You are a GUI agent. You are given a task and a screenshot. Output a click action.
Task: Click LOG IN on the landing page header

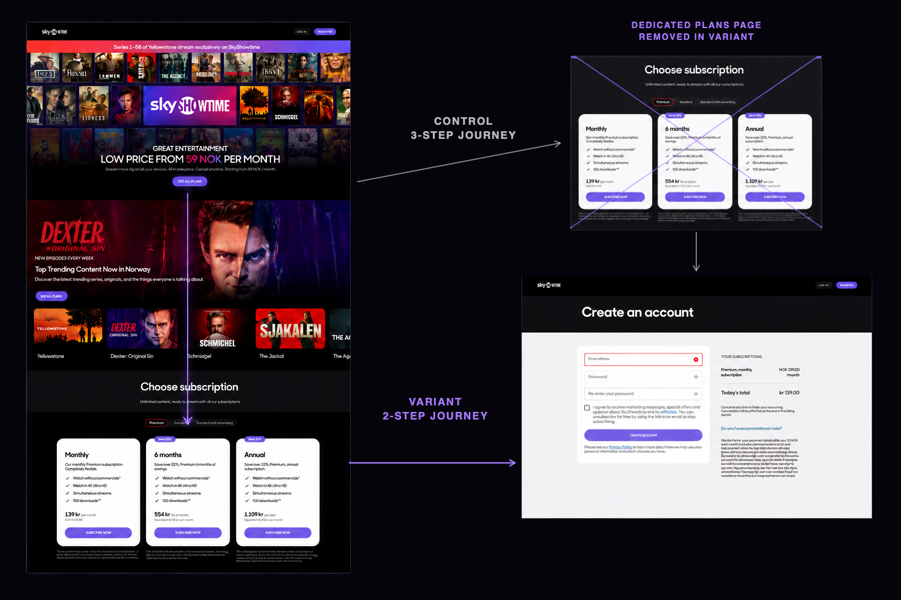point(302,32)
